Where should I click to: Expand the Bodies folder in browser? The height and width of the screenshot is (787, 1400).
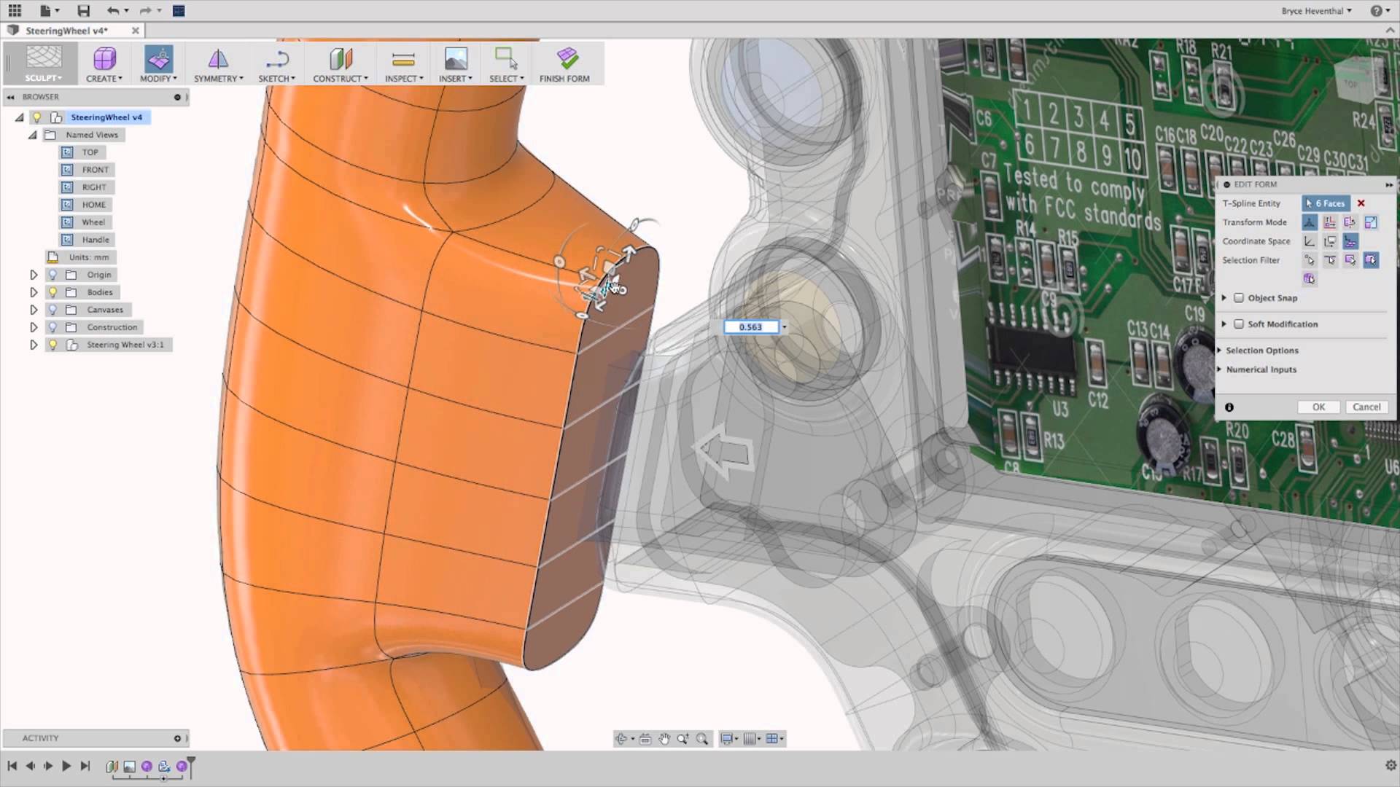tap(34, 292)
